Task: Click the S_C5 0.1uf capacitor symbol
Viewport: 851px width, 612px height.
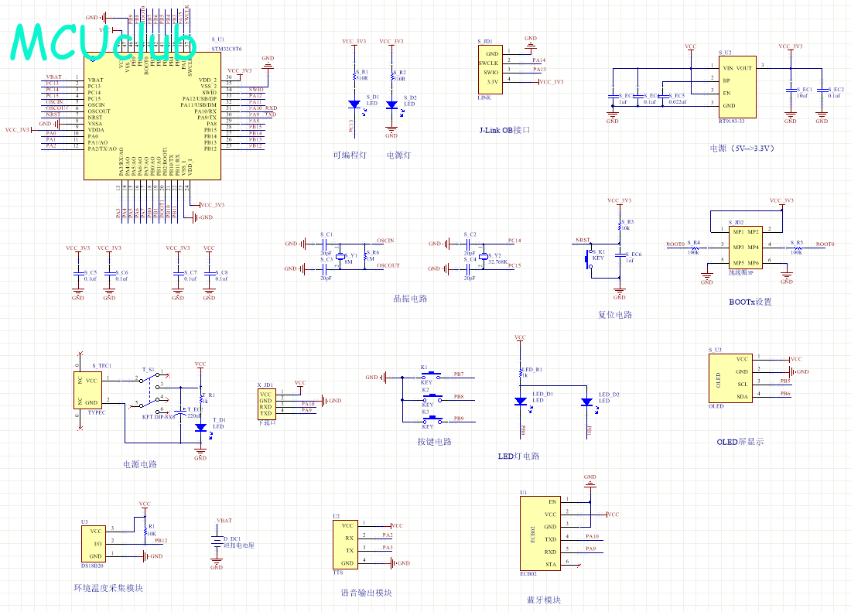Action: click(78, 275)
